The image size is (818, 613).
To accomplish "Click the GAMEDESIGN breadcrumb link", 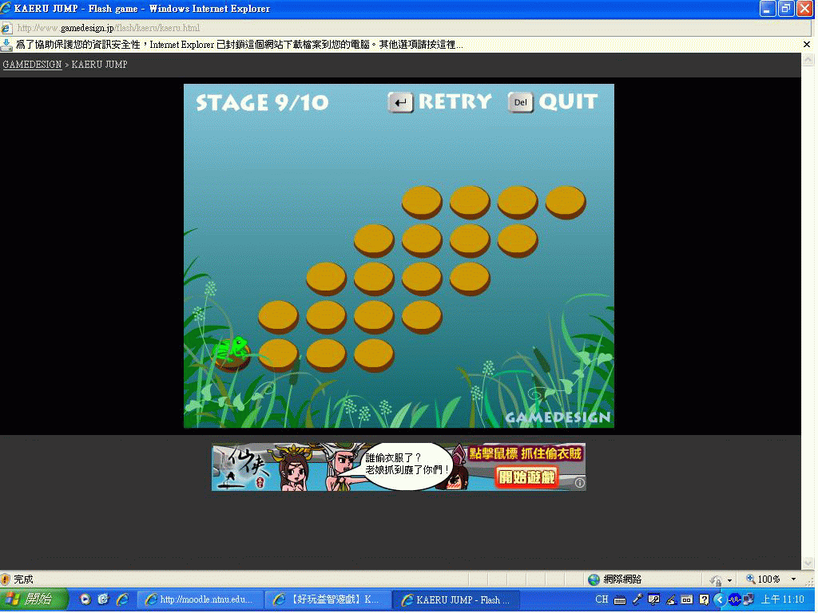I will pyautogui.click(x=32, y=65).
